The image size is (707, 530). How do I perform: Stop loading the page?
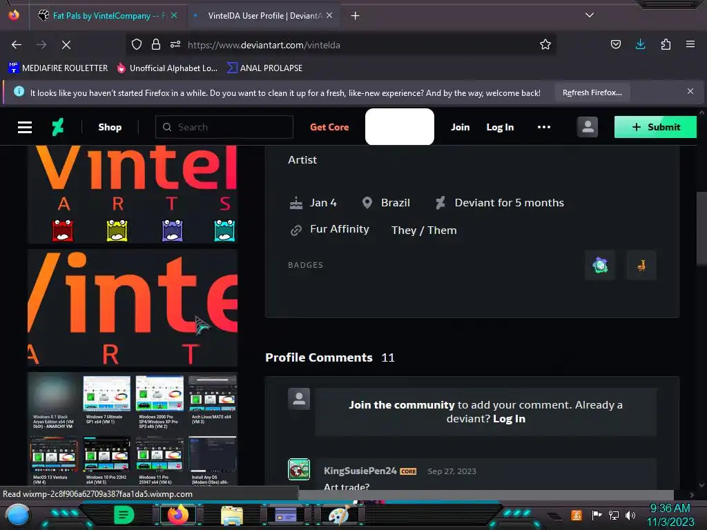[x=66, y=45]
